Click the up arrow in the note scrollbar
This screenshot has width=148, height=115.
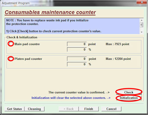click(x=141, y=20)
